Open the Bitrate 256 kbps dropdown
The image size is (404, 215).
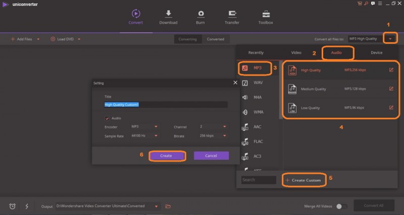[213, 135]
